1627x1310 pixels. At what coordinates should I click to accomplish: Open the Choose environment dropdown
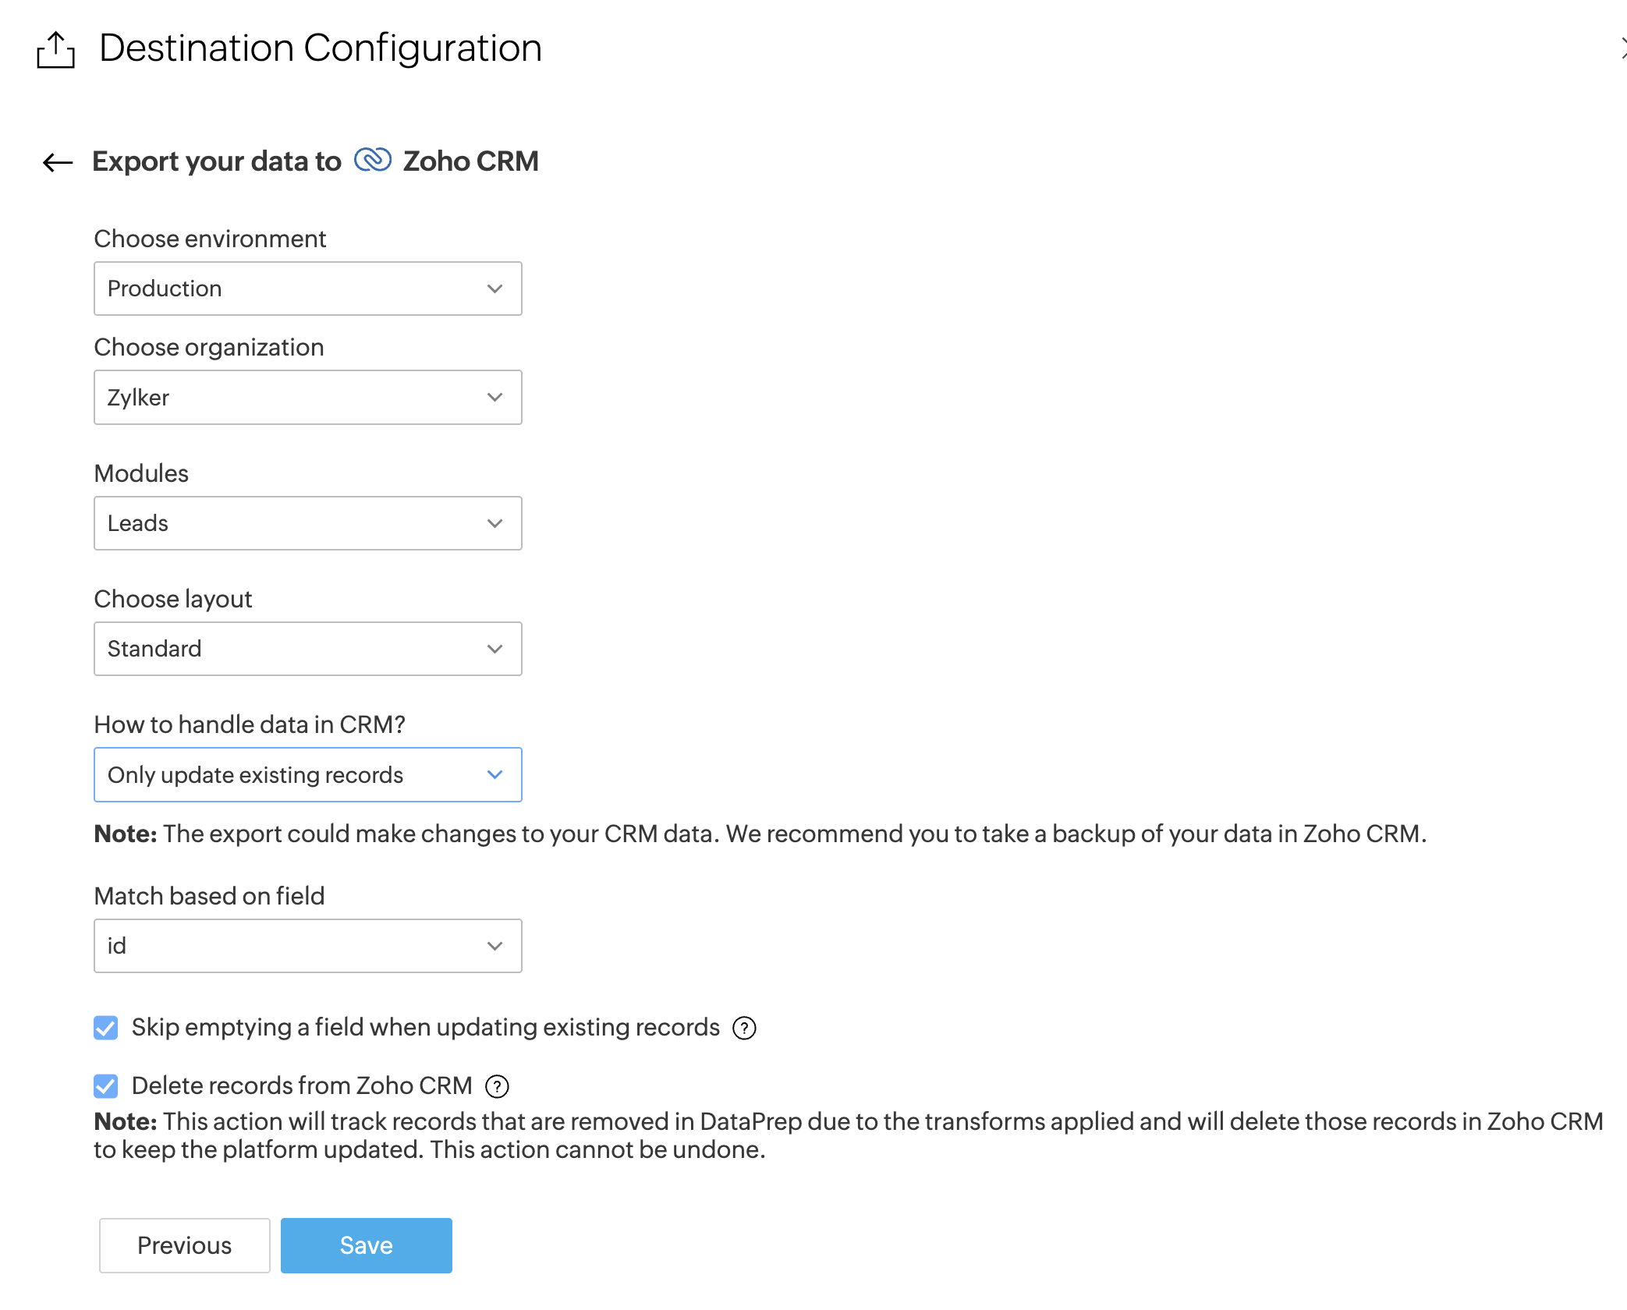tap(307, 289)
